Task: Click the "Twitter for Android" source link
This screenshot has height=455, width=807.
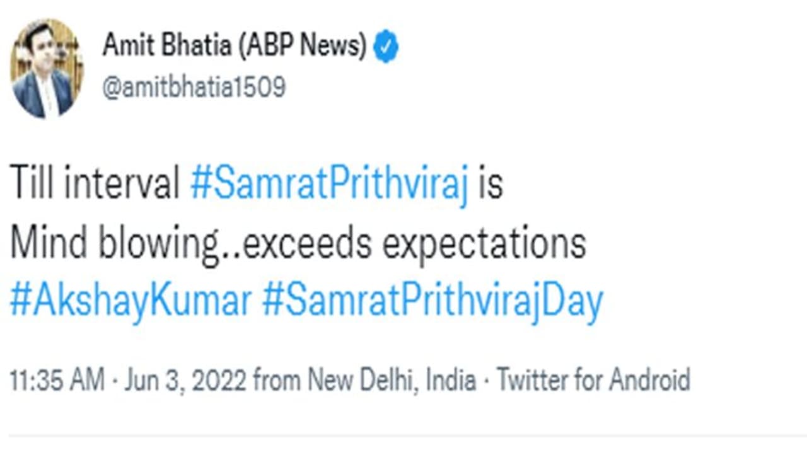Action: click(593, 381)
